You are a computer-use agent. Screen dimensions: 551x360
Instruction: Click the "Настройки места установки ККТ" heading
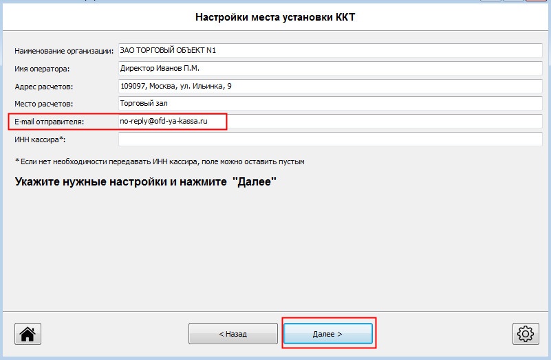click(275, 17)
